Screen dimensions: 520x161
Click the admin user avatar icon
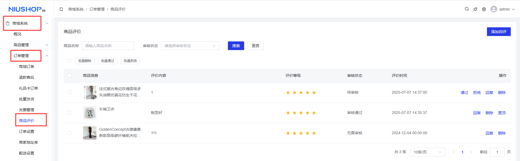coord(494,9)
